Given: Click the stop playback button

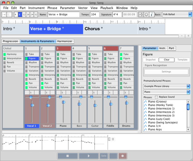Looking at the screenshot, I should pos(68,156).
